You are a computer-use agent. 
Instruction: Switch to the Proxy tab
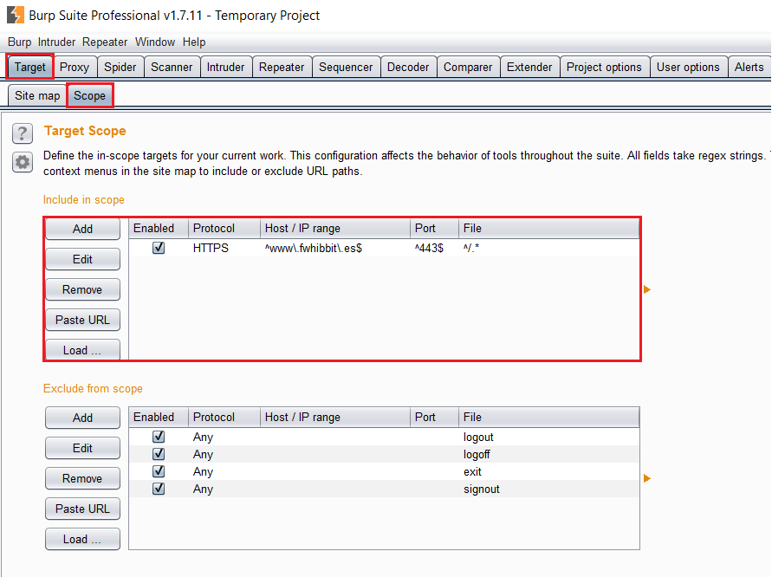point(75,67)
